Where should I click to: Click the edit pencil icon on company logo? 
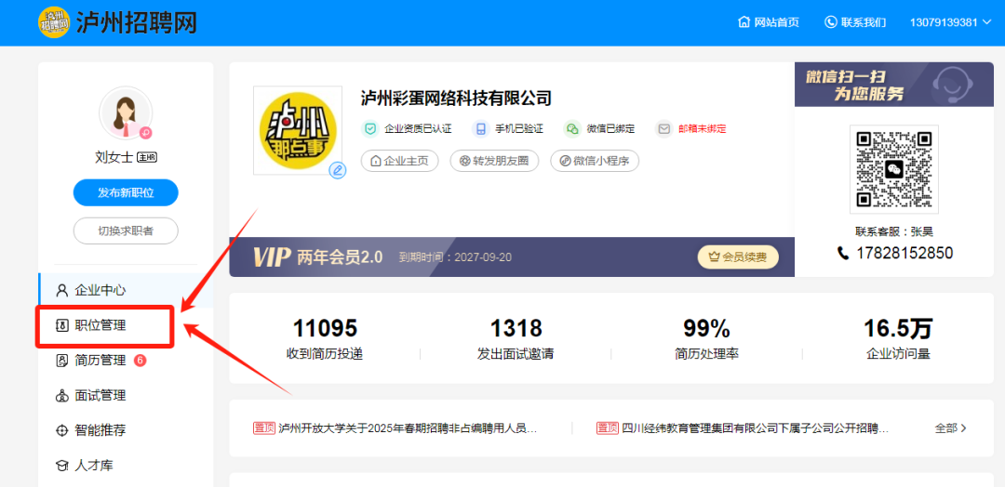tap(337, 170)
